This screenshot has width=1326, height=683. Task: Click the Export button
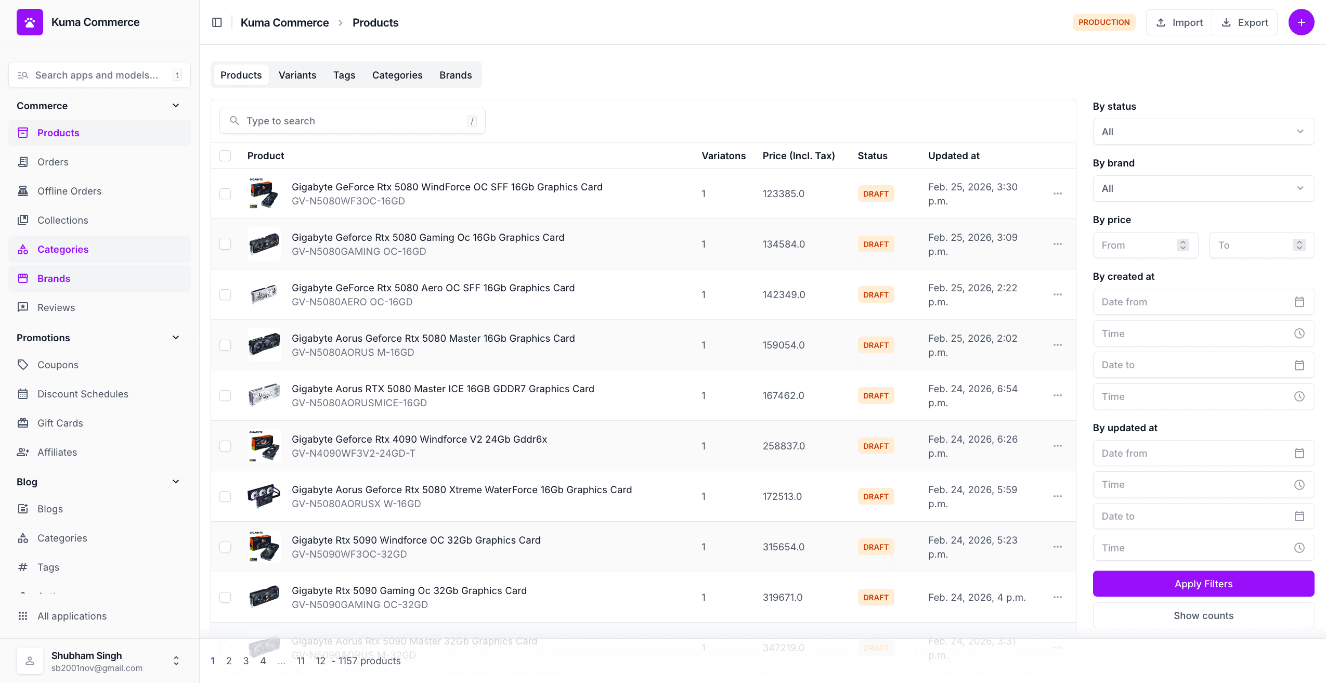1244,22
